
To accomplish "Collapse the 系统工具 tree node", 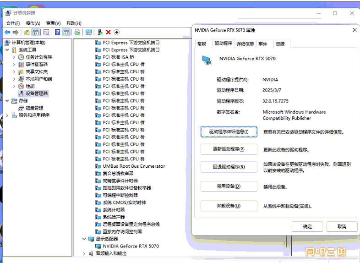I will pyautogui.click(x=7, y=50).
